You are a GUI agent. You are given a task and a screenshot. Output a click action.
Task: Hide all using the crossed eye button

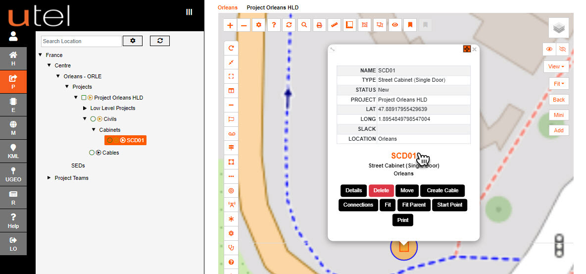562,49
